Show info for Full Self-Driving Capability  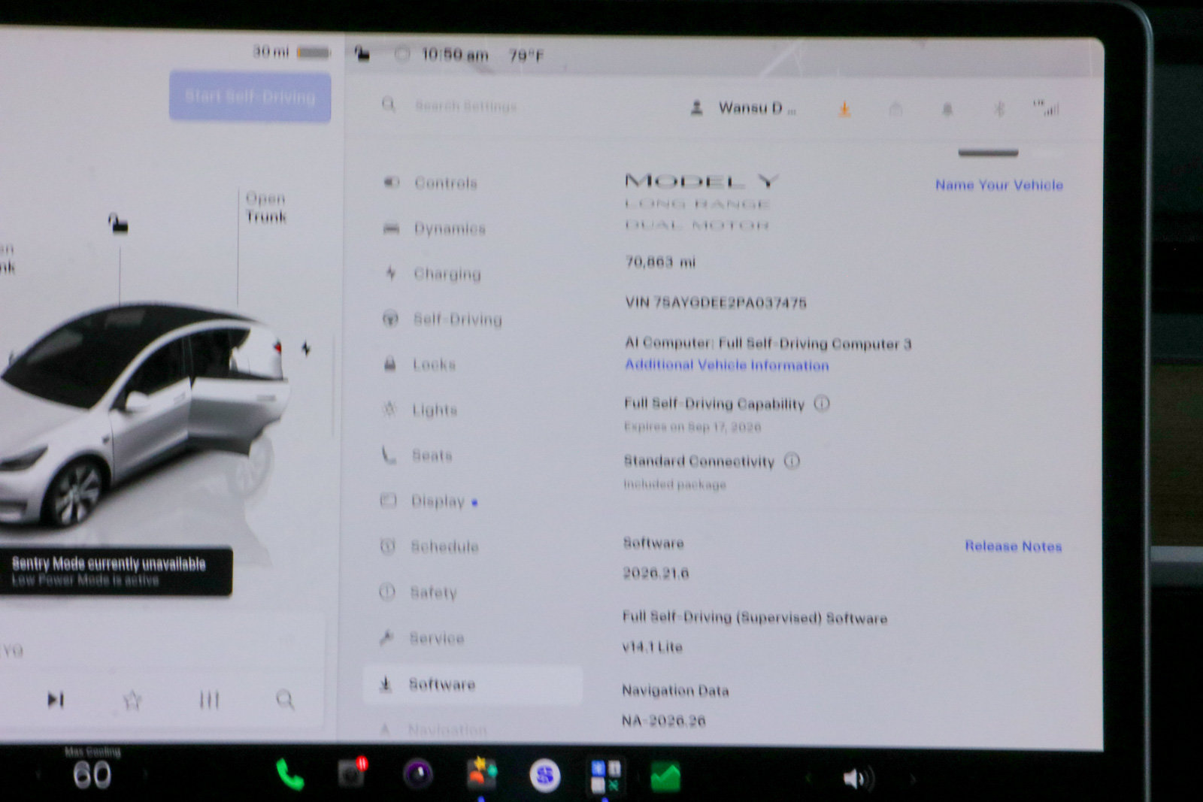click(822, 404)
